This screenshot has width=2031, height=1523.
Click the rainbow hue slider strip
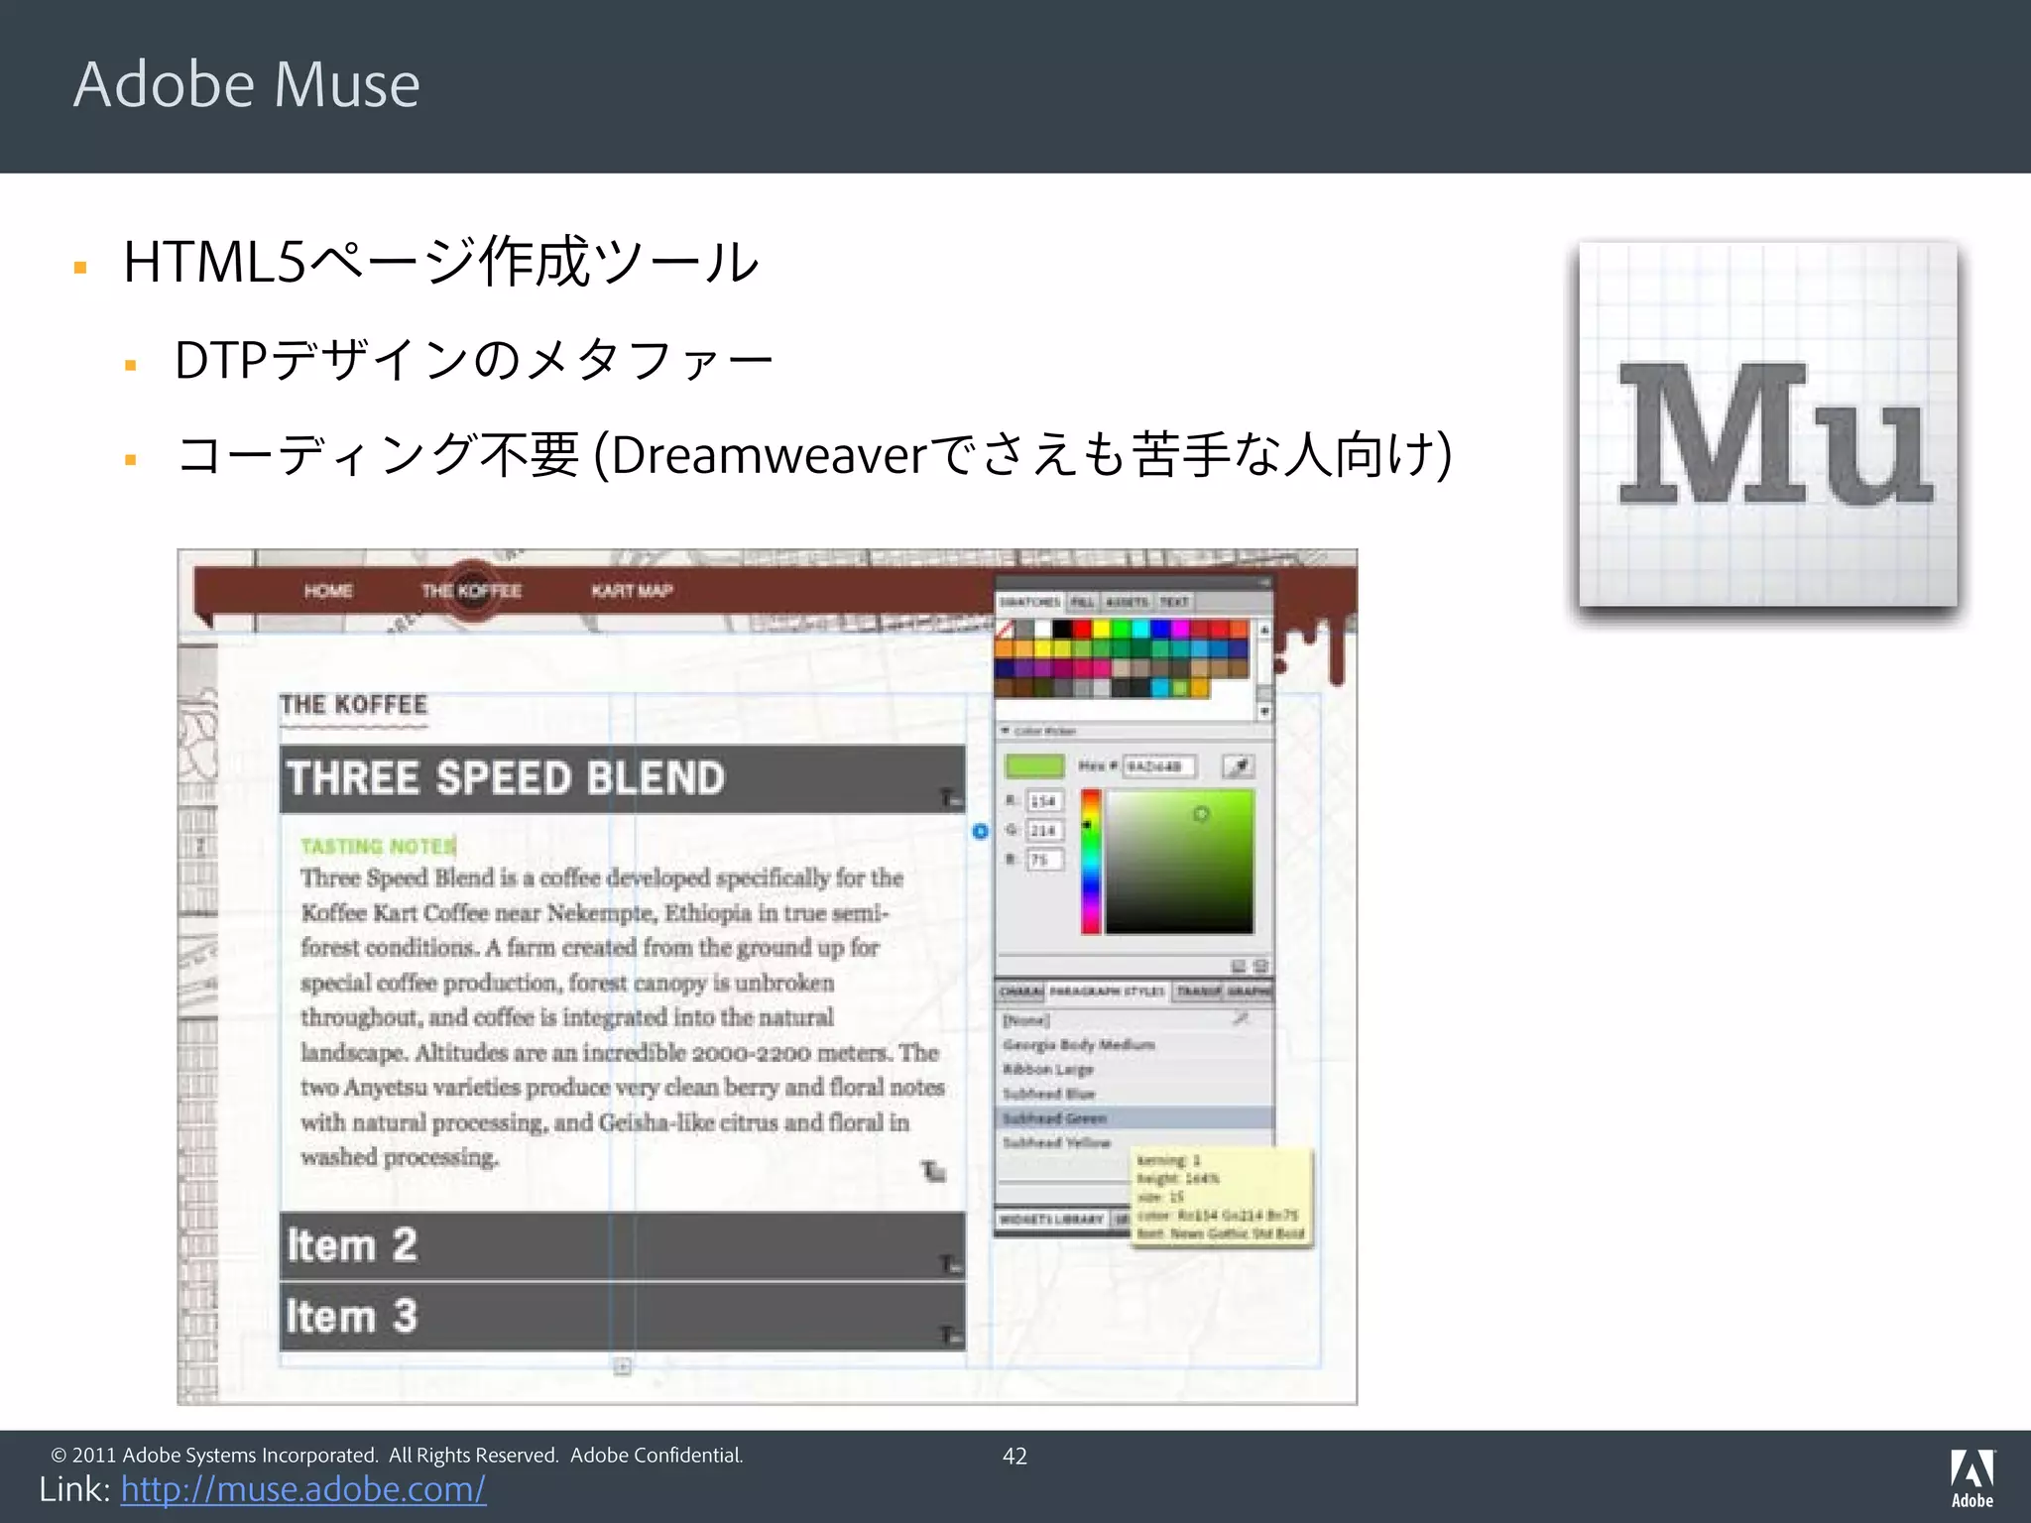coord(1091,862)
